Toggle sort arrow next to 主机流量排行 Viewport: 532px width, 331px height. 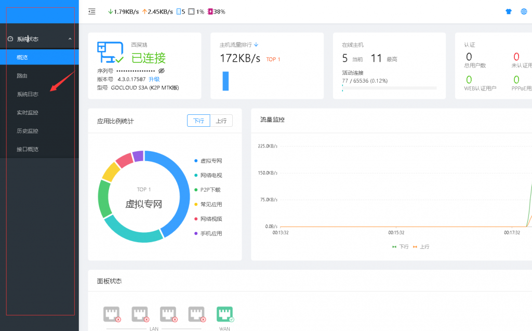256,45
